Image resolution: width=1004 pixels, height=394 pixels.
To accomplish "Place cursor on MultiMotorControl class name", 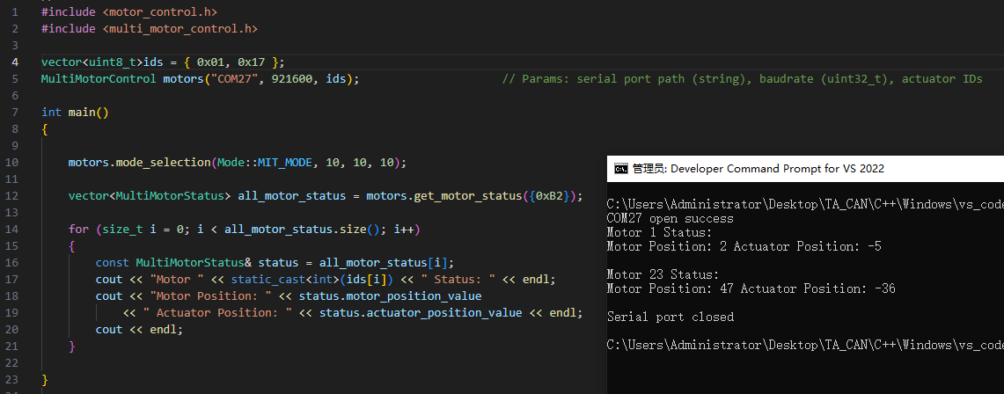I will [99, 78].
